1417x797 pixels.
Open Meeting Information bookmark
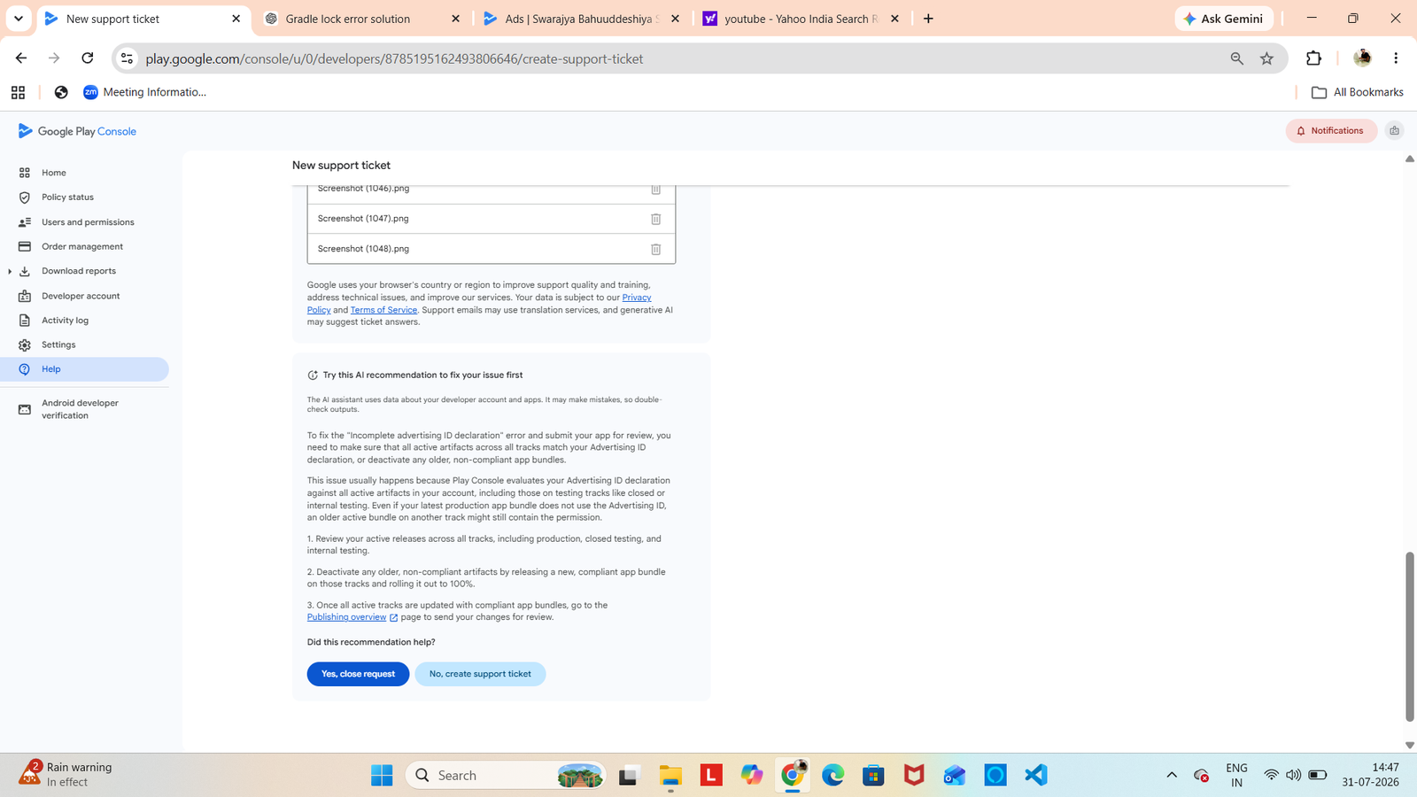(x=144, y=92)
